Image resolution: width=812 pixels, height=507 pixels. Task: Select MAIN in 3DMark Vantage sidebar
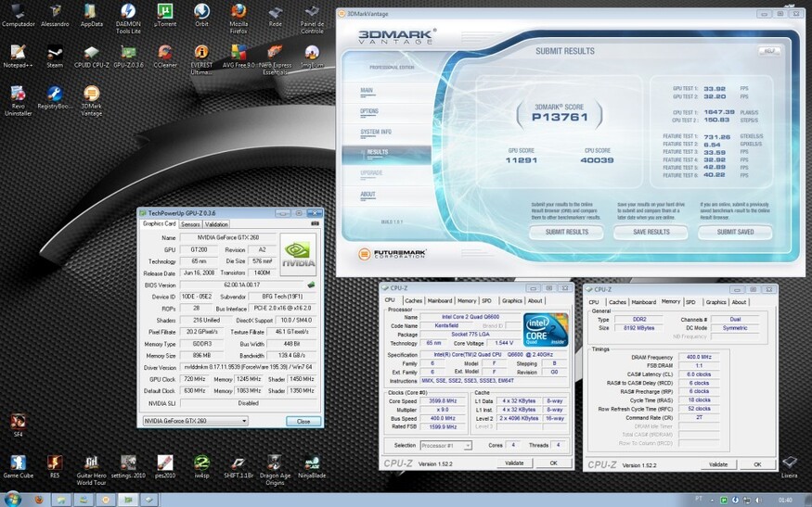(367, 91)
